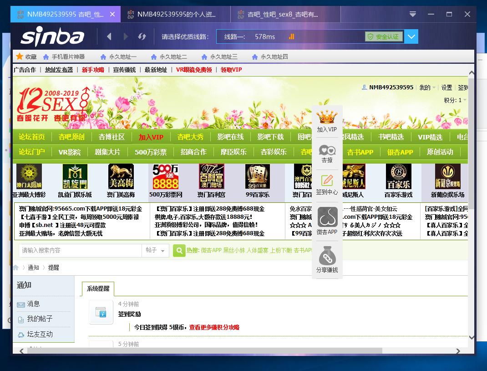Open the VR眼镜免费领 link
Screen dimensions: 487x371
194,70
